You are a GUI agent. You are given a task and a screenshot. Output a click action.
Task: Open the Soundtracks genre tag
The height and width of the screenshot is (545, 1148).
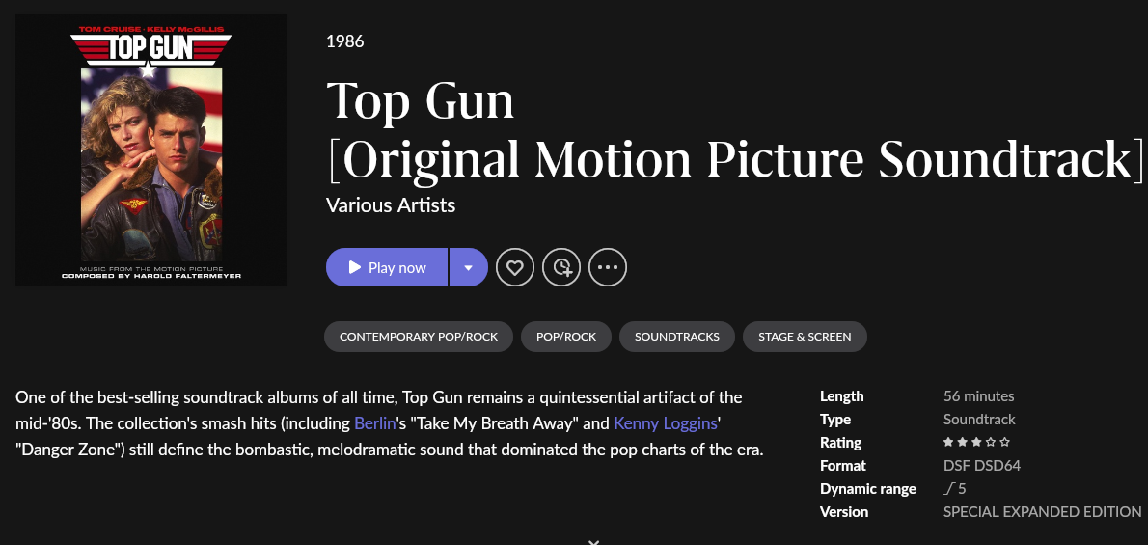point(677,337)
